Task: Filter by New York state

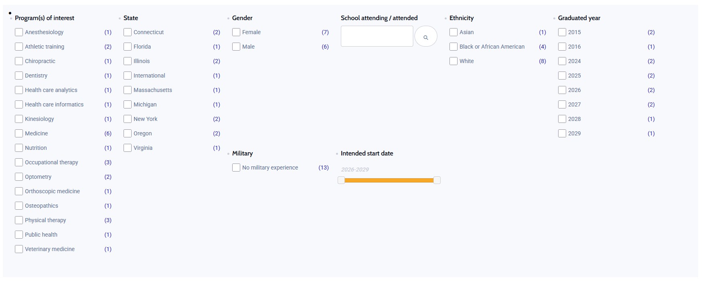Action: click(x=128, y=119)
